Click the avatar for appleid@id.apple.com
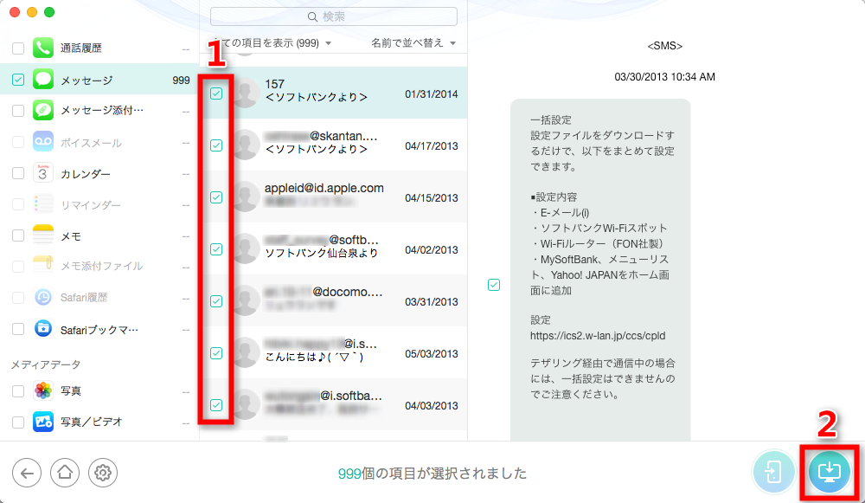The image size is (865, 503). click(x=245, y=196)
